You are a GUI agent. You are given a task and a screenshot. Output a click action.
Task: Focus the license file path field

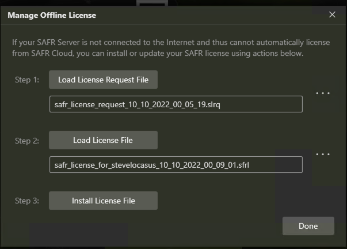click(176, 164)
